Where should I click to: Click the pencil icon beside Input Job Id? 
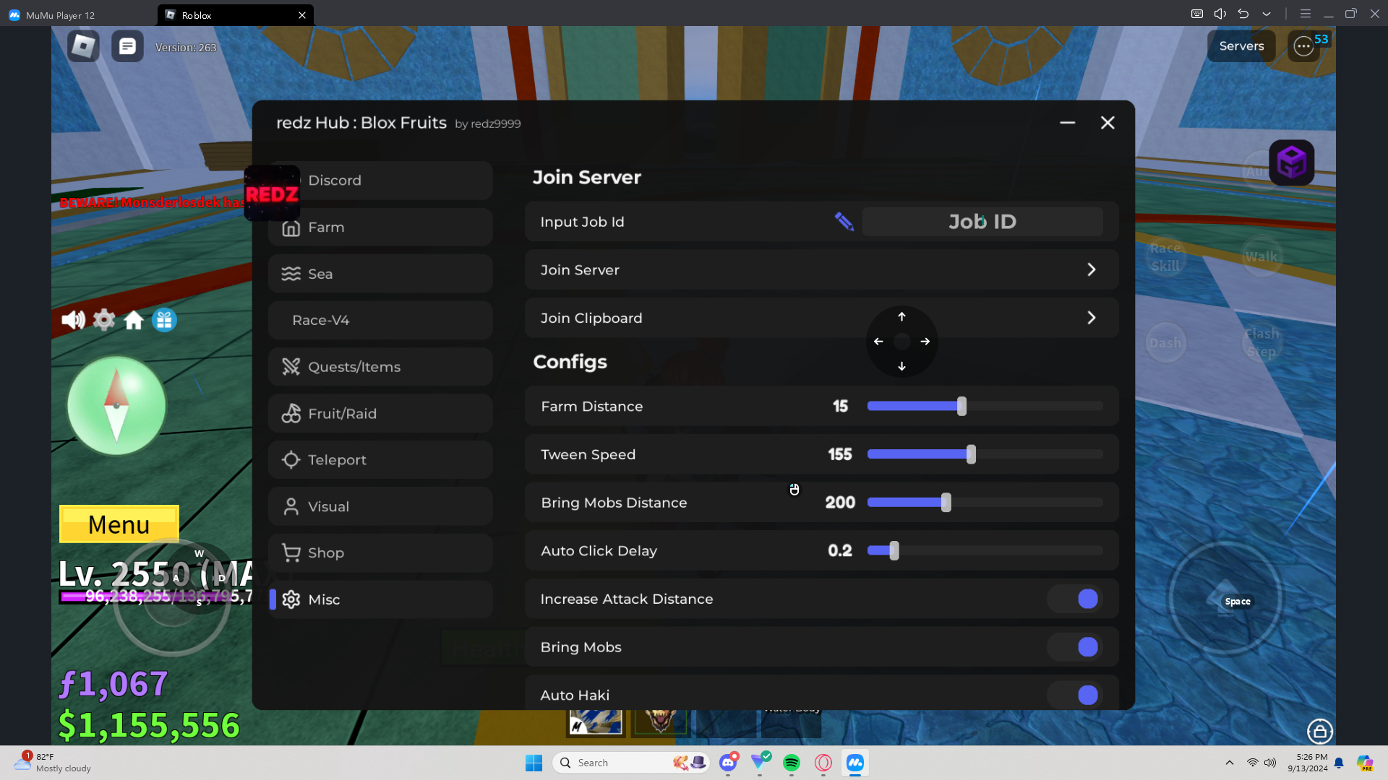coord(844,222)
